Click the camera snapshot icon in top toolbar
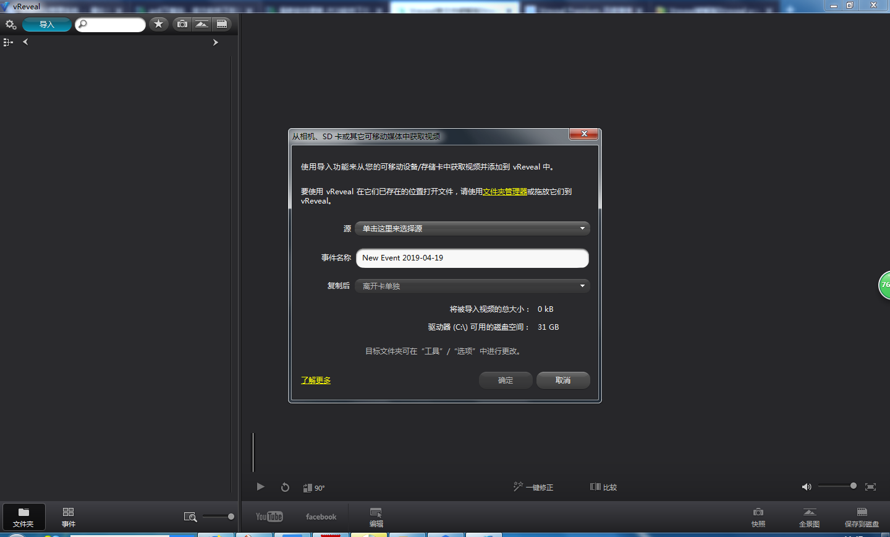 [x=182, y=24]
